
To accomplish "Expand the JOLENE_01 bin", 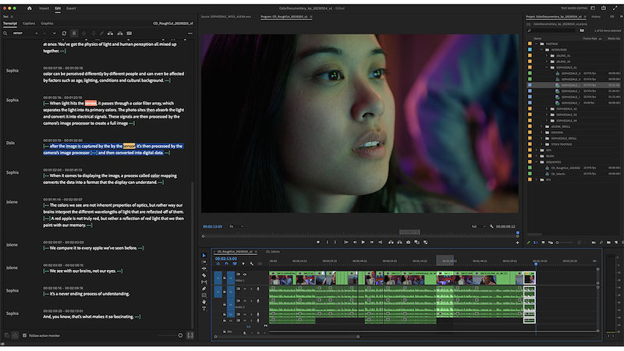I will coord(547,55).
